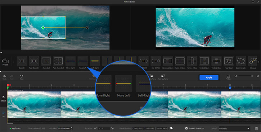
Task: Select the Roll (CCW) preset
Action: 156,61
